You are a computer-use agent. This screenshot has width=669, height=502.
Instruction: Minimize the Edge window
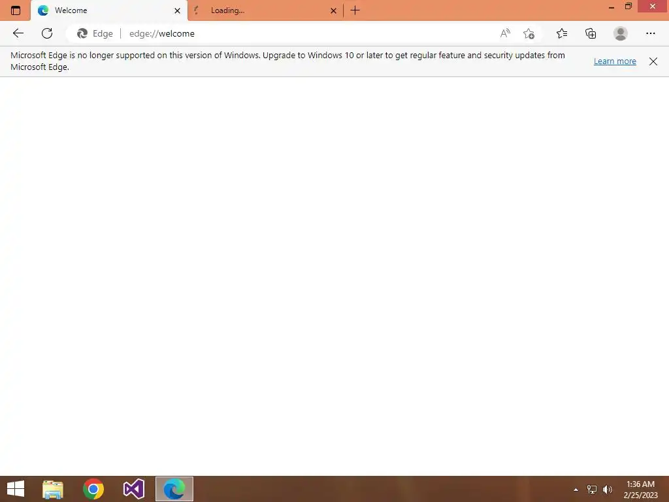click(x=612, y=7)
